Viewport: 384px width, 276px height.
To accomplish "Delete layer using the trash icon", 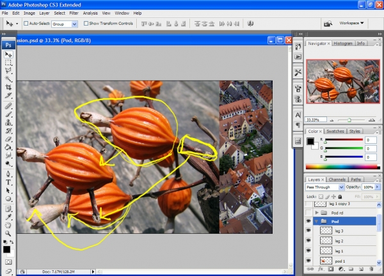I will tap(371, 269).
